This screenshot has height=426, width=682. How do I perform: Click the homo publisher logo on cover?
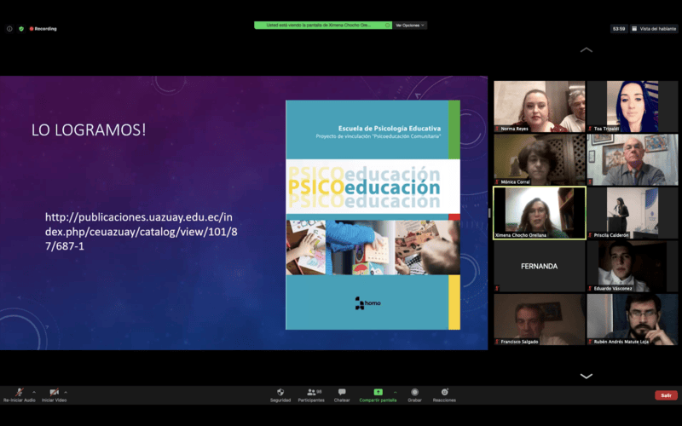[368, 303]
